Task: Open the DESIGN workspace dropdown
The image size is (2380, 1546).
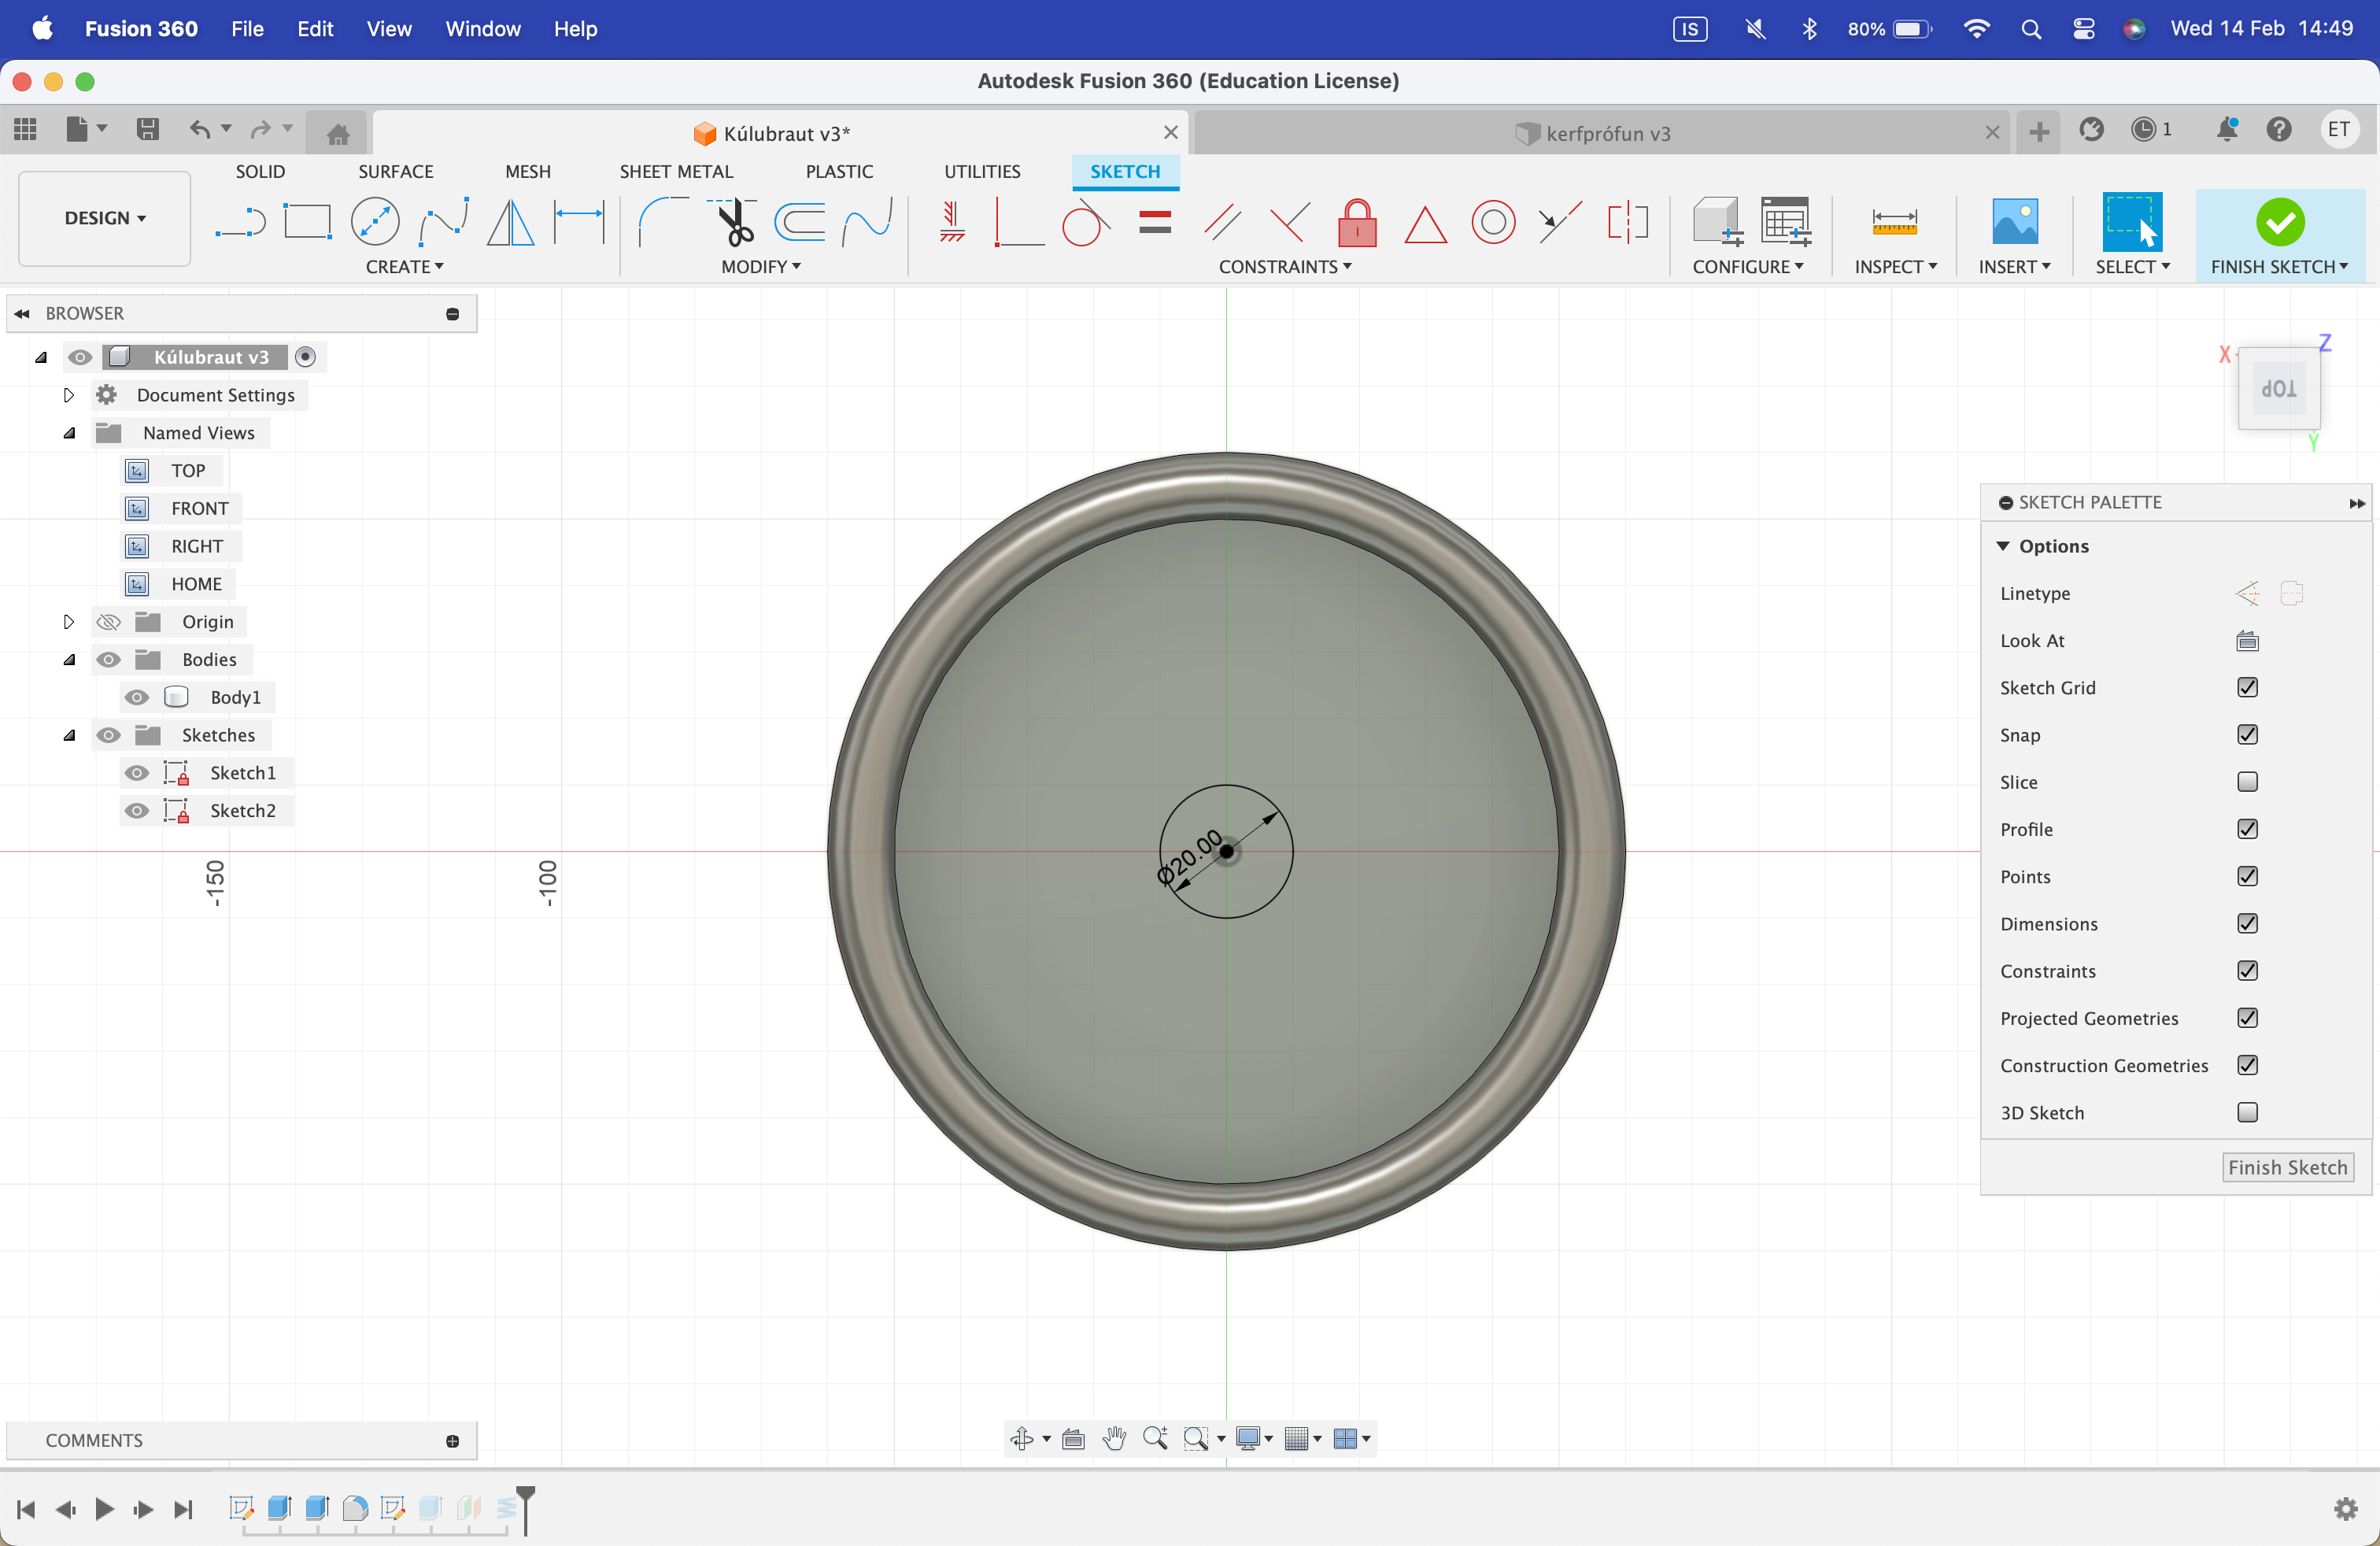Action: (x=105, y=218)
